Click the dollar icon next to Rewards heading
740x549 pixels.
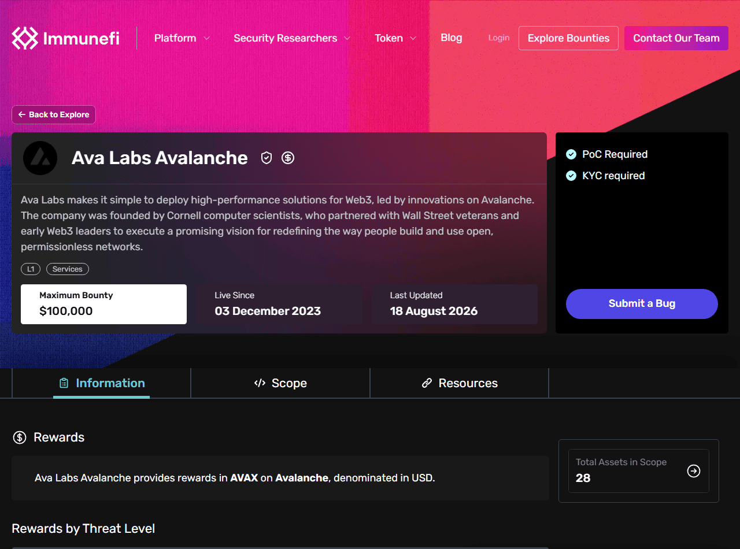(20, 437)
